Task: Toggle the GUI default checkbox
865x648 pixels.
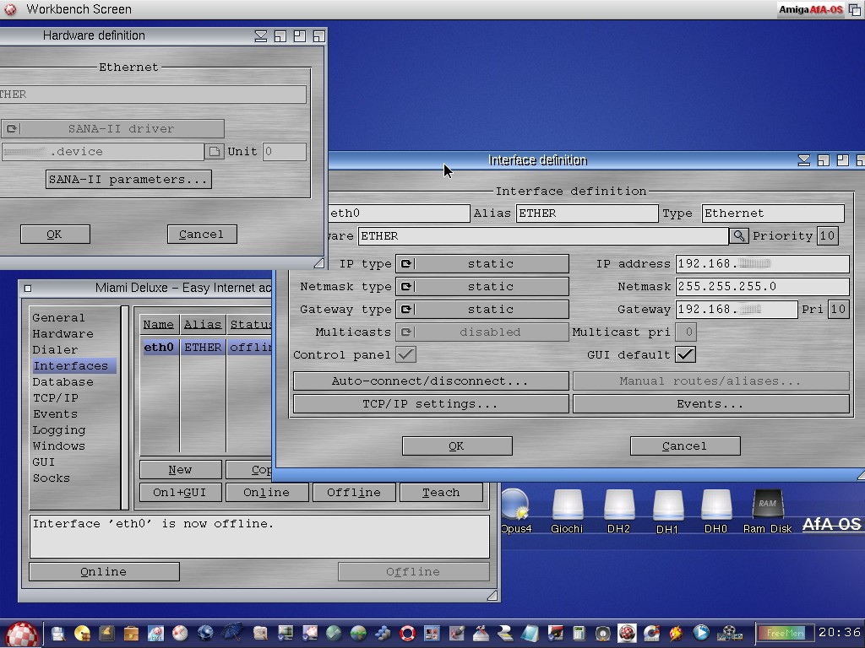Action: click(x=685, y=354)
